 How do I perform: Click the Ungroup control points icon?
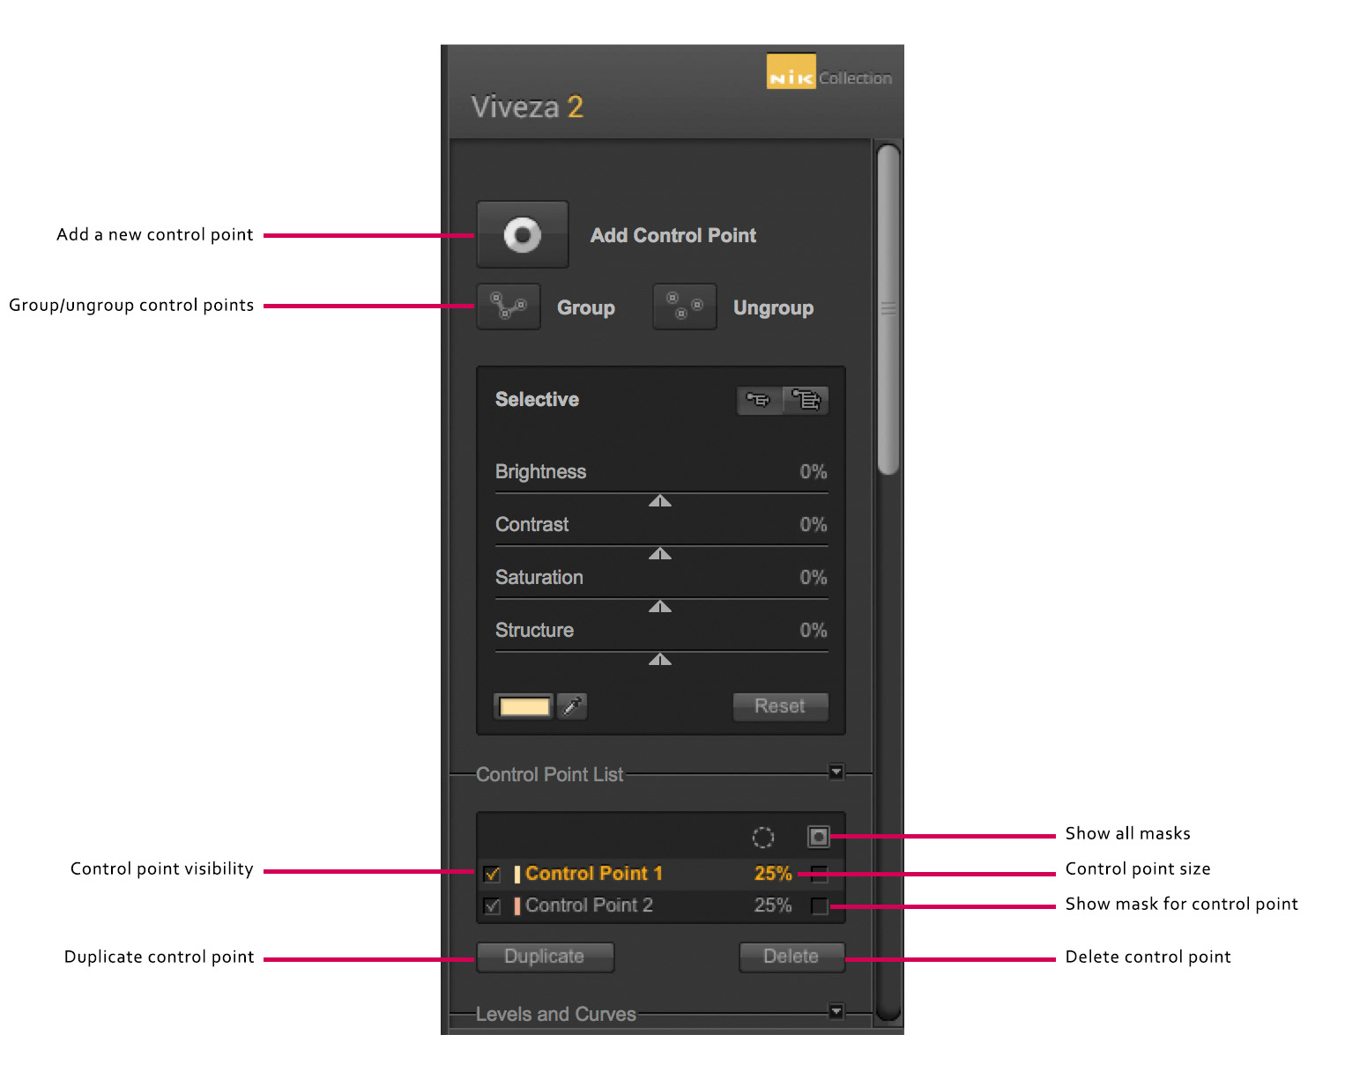(x=685, y=307)
